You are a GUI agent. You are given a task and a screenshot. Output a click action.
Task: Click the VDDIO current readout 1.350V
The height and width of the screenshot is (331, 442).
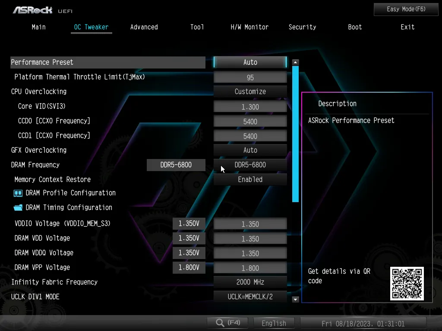(x=189, y=223)
